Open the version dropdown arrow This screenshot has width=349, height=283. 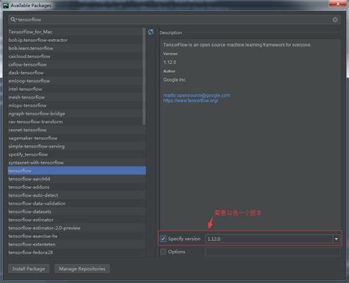(x=336, y=239)
